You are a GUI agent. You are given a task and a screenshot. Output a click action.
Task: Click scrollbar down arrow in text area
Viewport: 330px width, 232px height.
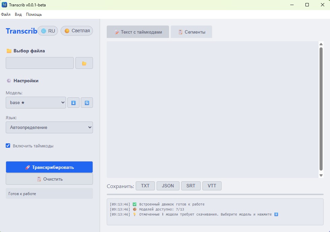pyautogui.click(x=321, y=175)
